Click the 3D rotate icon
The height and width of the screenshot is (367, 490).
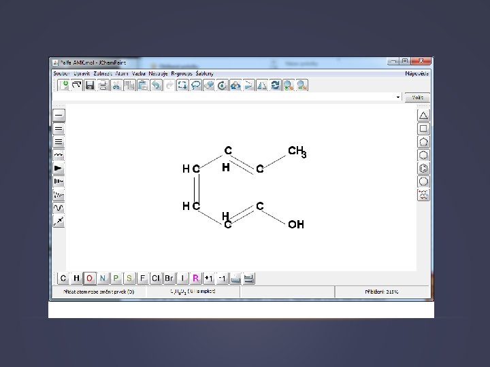click(x=235, y=85)
